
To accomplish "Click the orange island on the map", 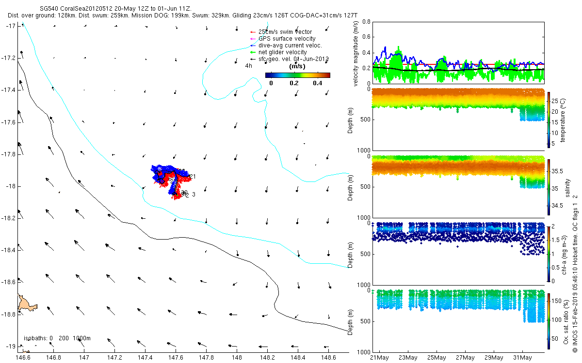I will [27, 303].
